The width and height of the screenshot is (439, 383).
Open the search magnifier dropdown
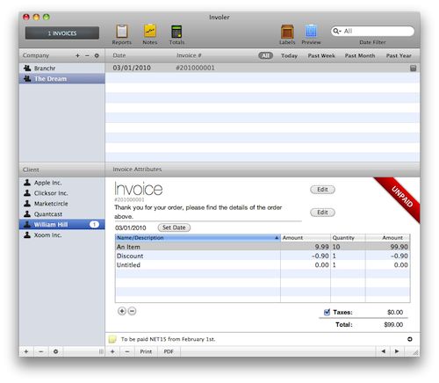[x=337, y=31]
